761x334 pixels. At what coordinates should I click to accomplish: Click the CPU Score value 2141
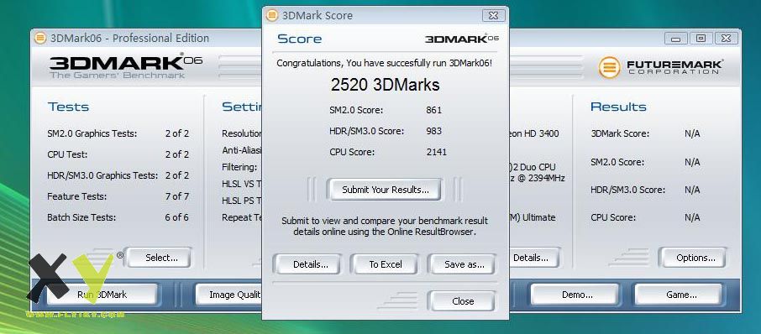click(436, 152)
